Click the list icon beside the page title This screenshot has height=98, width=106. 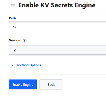coord(13,6)
